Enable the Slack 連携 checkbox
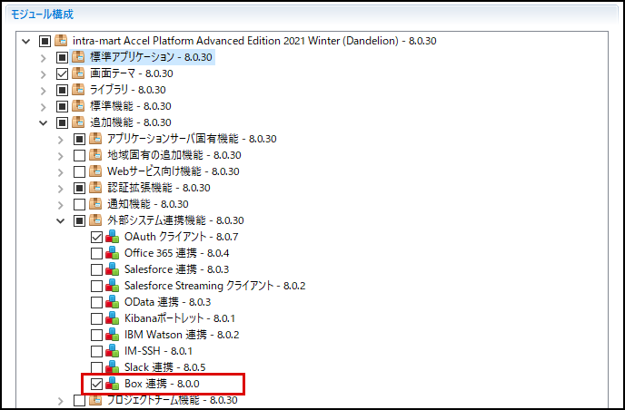This screenshot has width=625, height=410. tap(96, 367)
